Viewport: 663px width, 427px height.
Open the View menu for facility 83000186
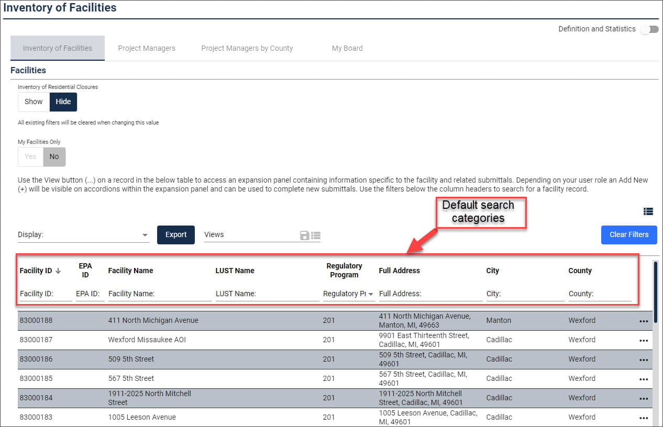click(644, 360)
